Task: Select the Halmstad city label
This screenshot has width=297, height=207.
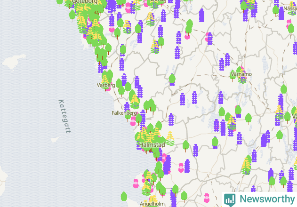Action: tap(152, 145)
